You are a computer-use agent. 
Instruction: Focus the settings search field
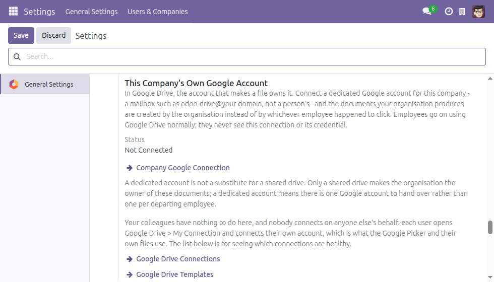click(x=247, y=56)
